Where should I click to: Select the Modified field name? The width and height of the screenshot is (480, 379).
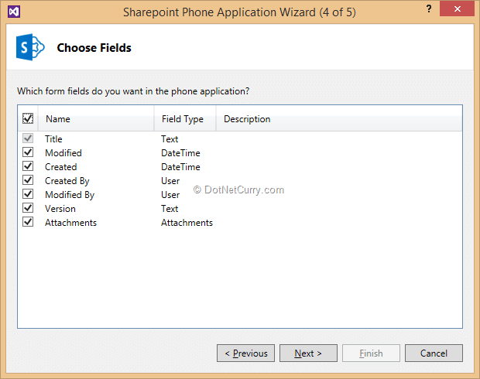pyautogui.click(x=63, y=153)
